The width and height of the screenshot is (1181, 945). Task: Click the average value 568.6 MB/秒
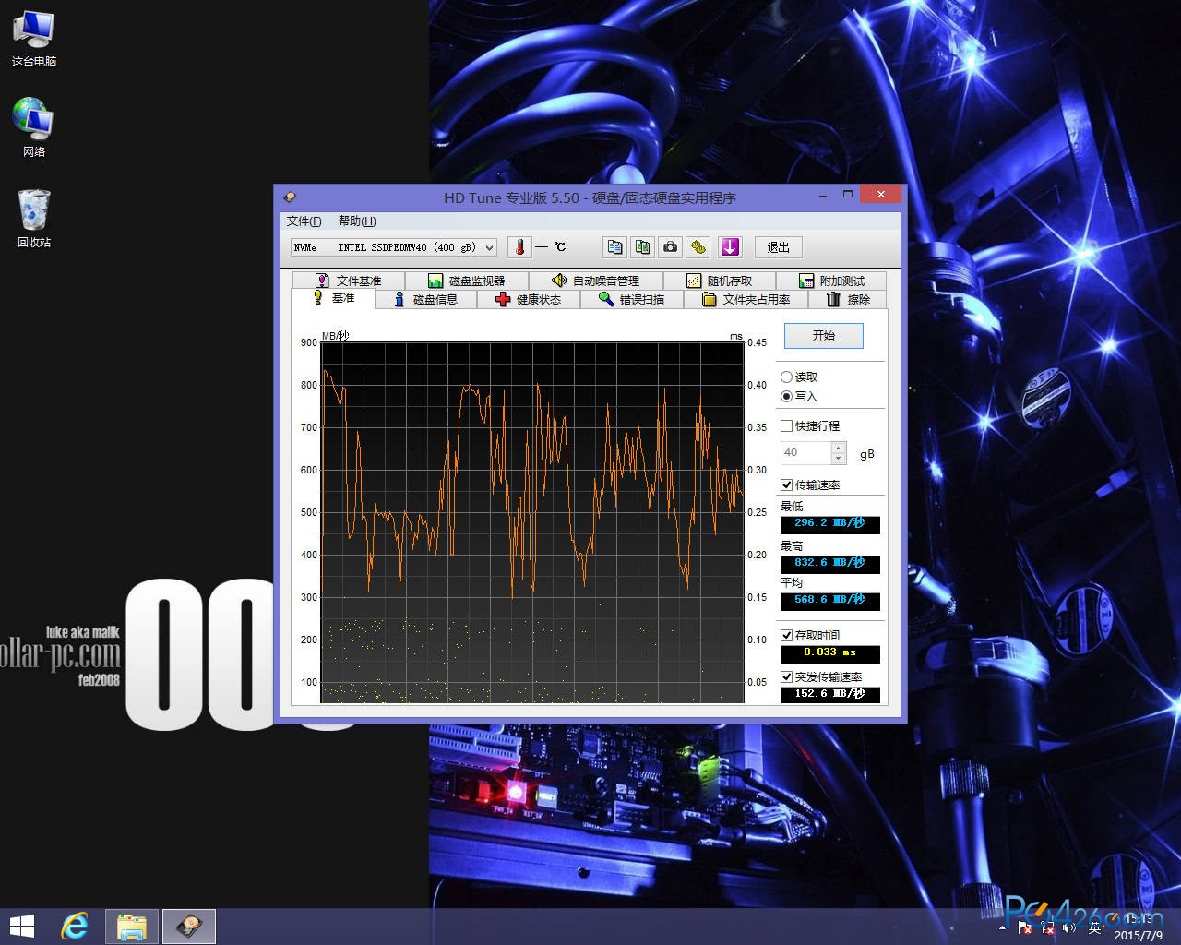tap(829, 600)
